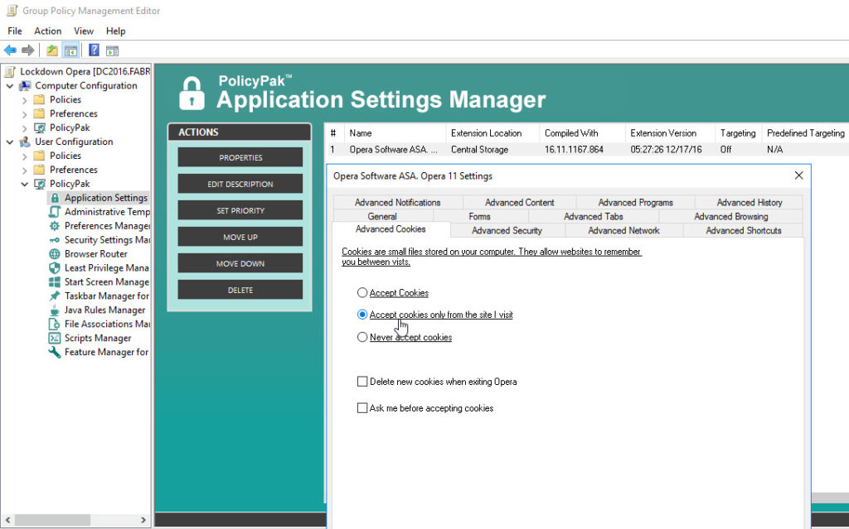
Task: Collapse the User Configuration node
Action: coord(10,142)
